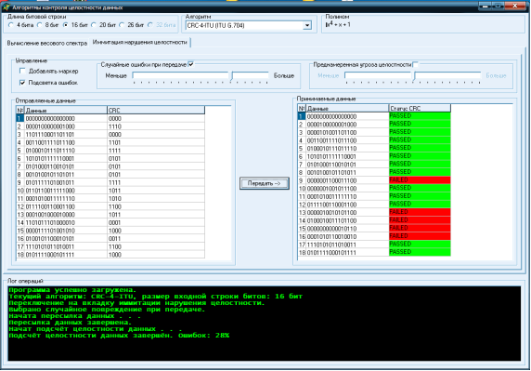Select the 16 бит bit length option
531x371 pixels.
[66, 25]
